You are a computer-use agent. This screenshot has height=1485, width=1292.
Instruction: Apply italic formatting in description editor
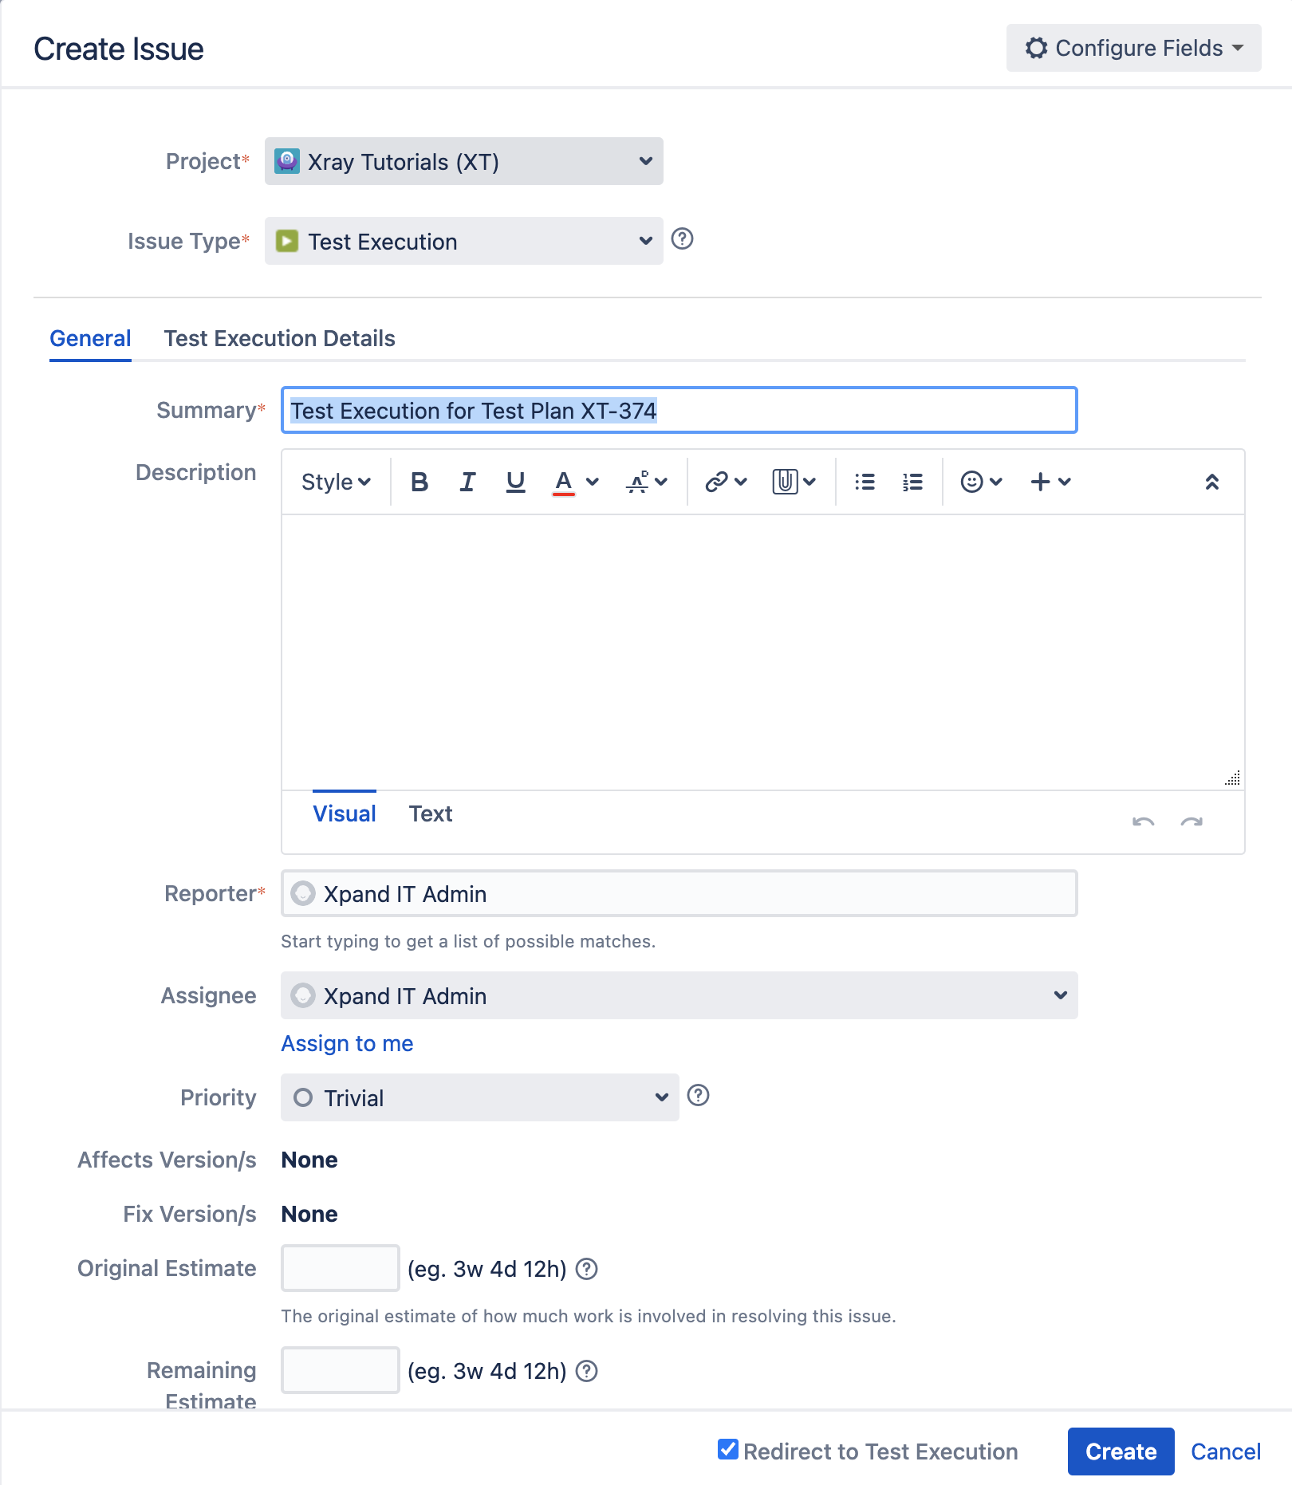point(467,482)
